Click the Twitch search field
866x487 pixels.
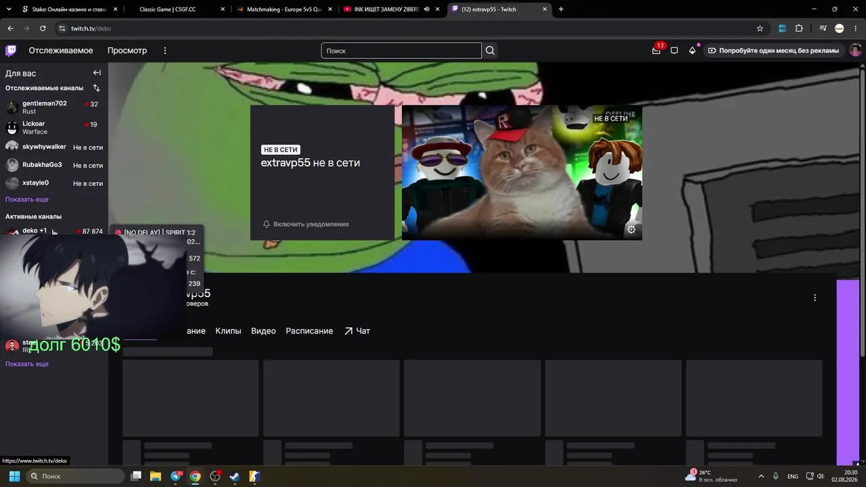pyautogui.click(x=401, y=51)
